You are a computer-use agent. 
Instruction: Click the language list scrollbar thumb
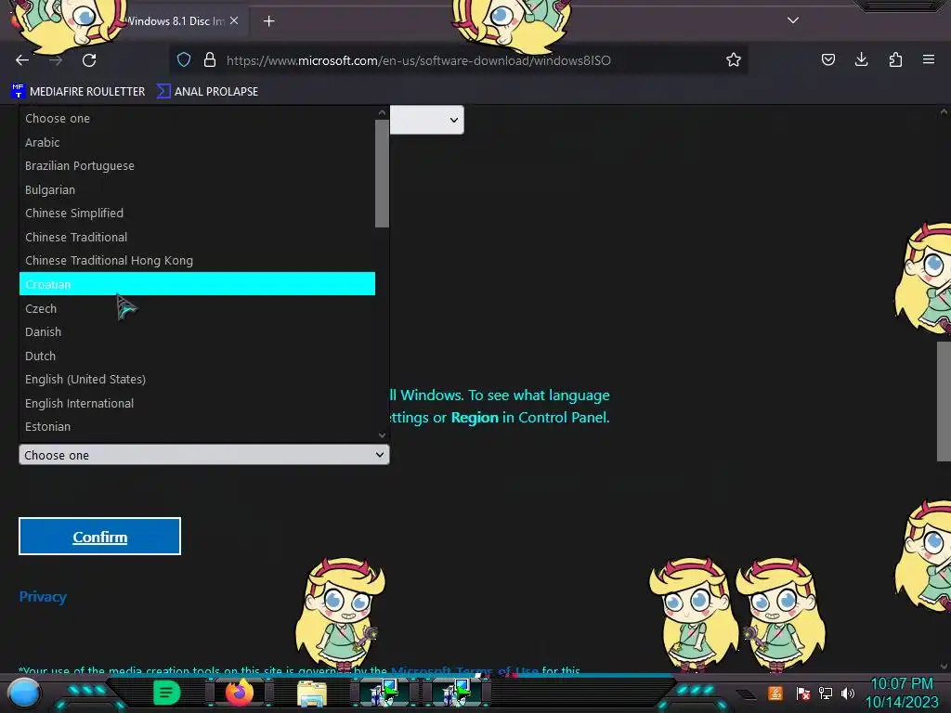(x=382, y=174)
